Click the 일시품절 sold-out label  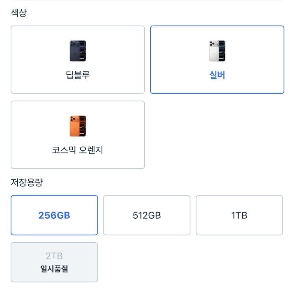(x=54, y=269)
